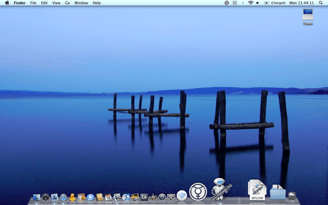This screenshot has height=205, width=328.
Task: Expand the Wi-Fi status menu
Action: [x=251, y=3]
